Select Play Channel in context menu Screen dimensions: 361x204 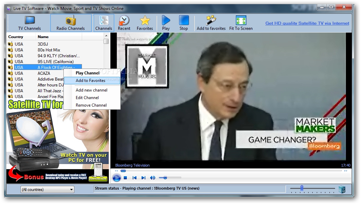point(92,73)
